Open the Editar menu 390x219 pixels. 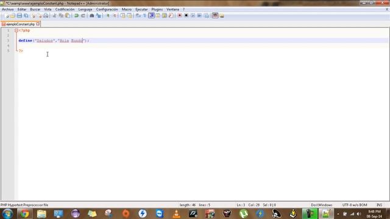pos(22,10)
